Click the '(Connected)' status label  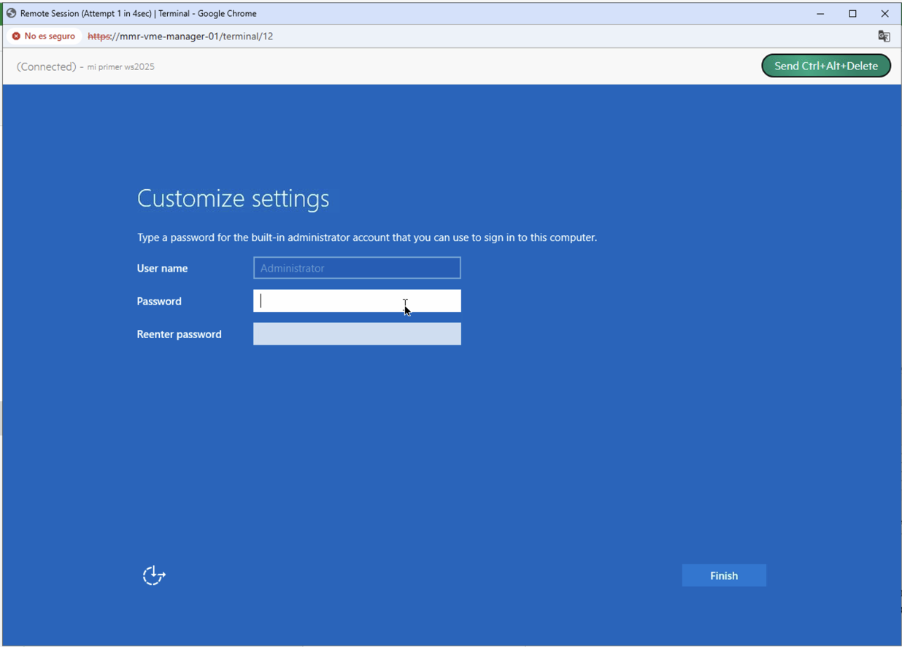(x=46, y=66)
